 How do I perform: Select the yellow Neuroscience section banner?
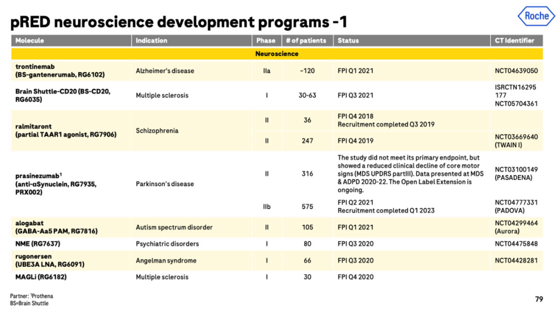pyautogui.click(x=276, y=54)
